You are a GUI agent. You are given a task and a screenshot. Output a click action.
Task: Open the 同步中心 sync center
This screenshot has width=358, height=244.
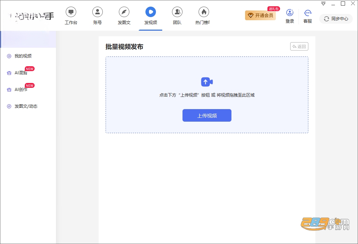[x=336, y=19]
